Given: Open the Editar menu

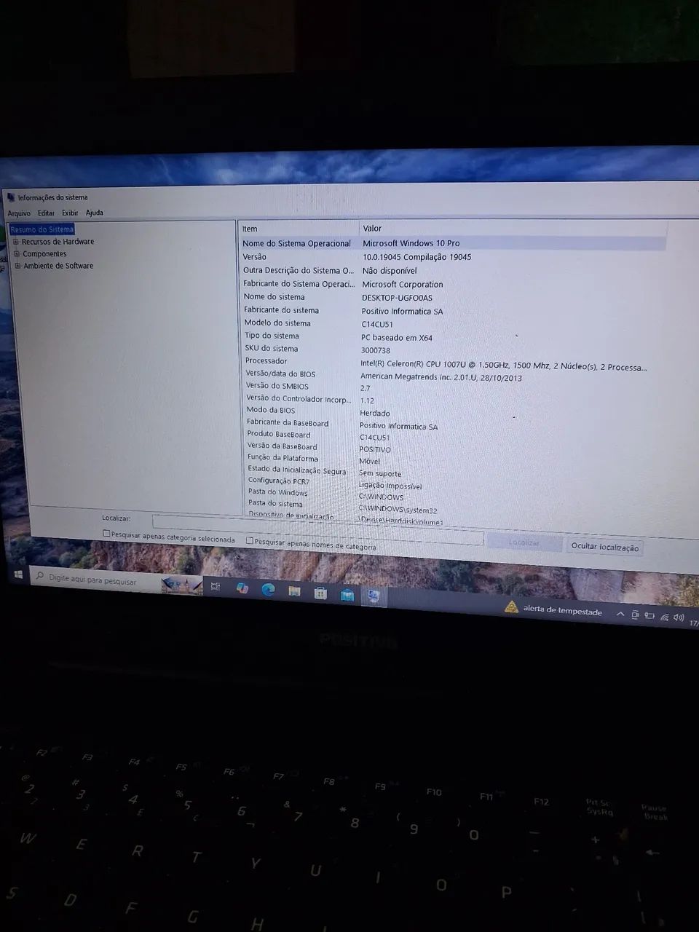Looking at the screenshot, I should click(46, 213).
